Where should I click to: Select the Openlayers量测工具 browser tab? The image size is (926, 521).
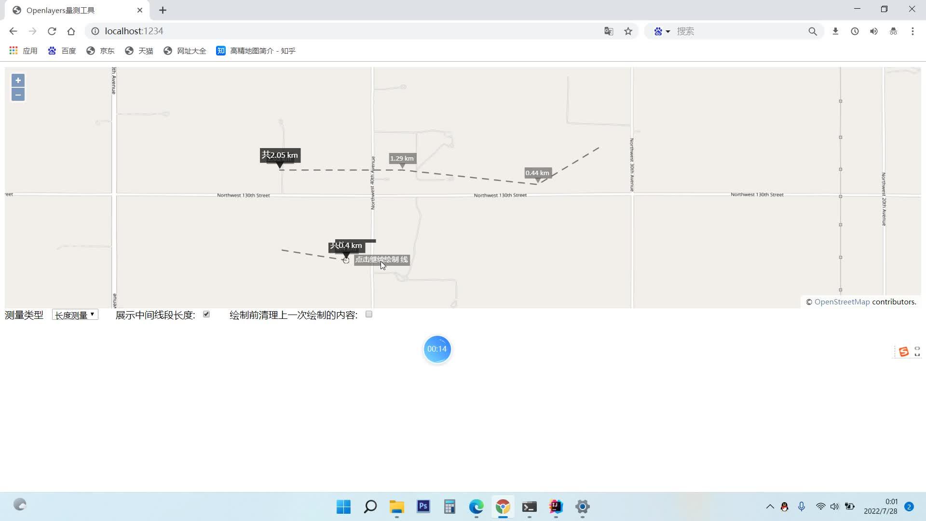click(x=68, y=10)
